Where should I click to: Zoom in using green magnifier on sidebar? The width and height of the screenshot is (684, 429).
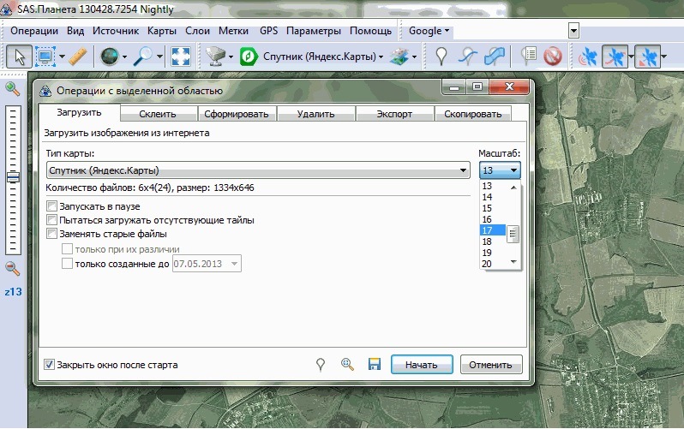[x=12, y=89]
